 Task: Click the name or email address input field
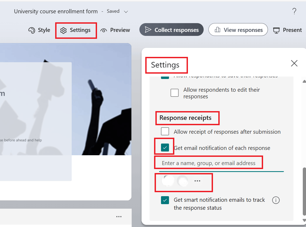tap(209, 162)
